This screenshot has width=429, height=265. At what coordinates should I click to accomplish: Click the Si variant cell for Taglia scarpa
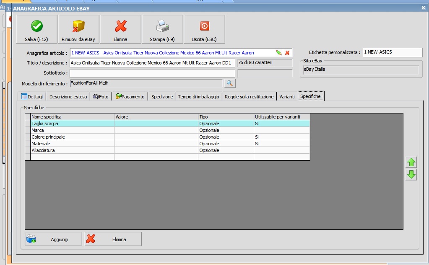(282, 123)
